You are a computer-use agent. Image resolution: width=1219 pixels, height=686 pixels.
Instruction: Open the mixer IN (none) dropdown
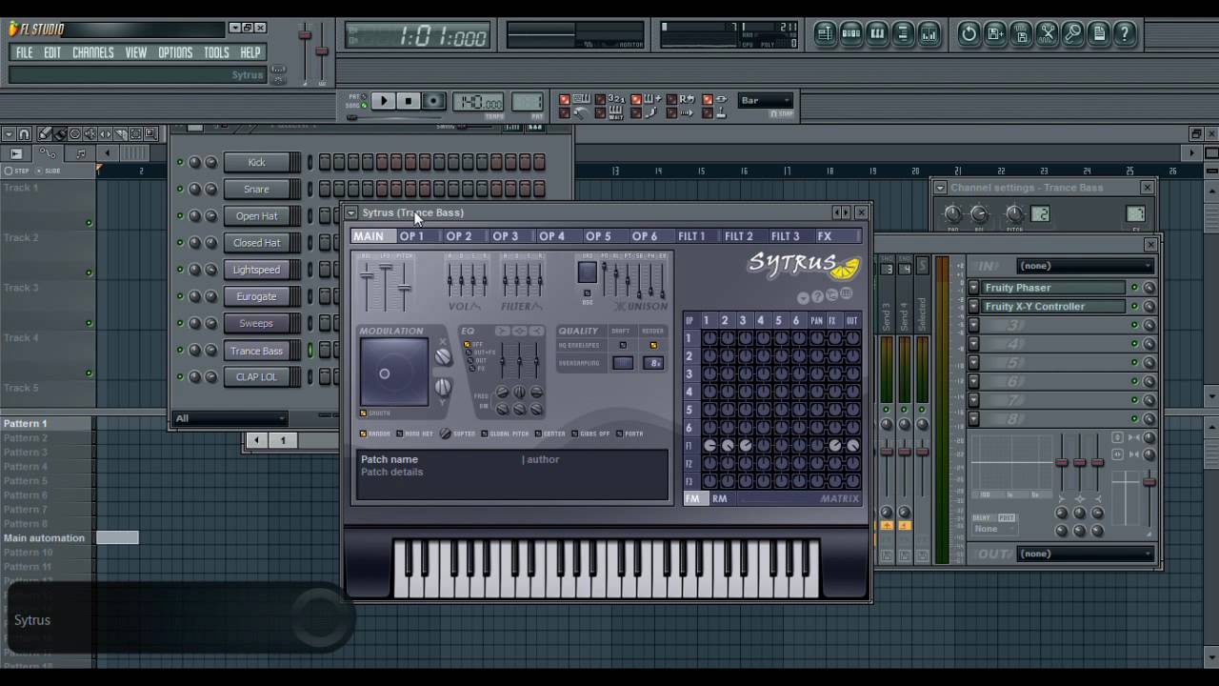(x=1085, y=266)
